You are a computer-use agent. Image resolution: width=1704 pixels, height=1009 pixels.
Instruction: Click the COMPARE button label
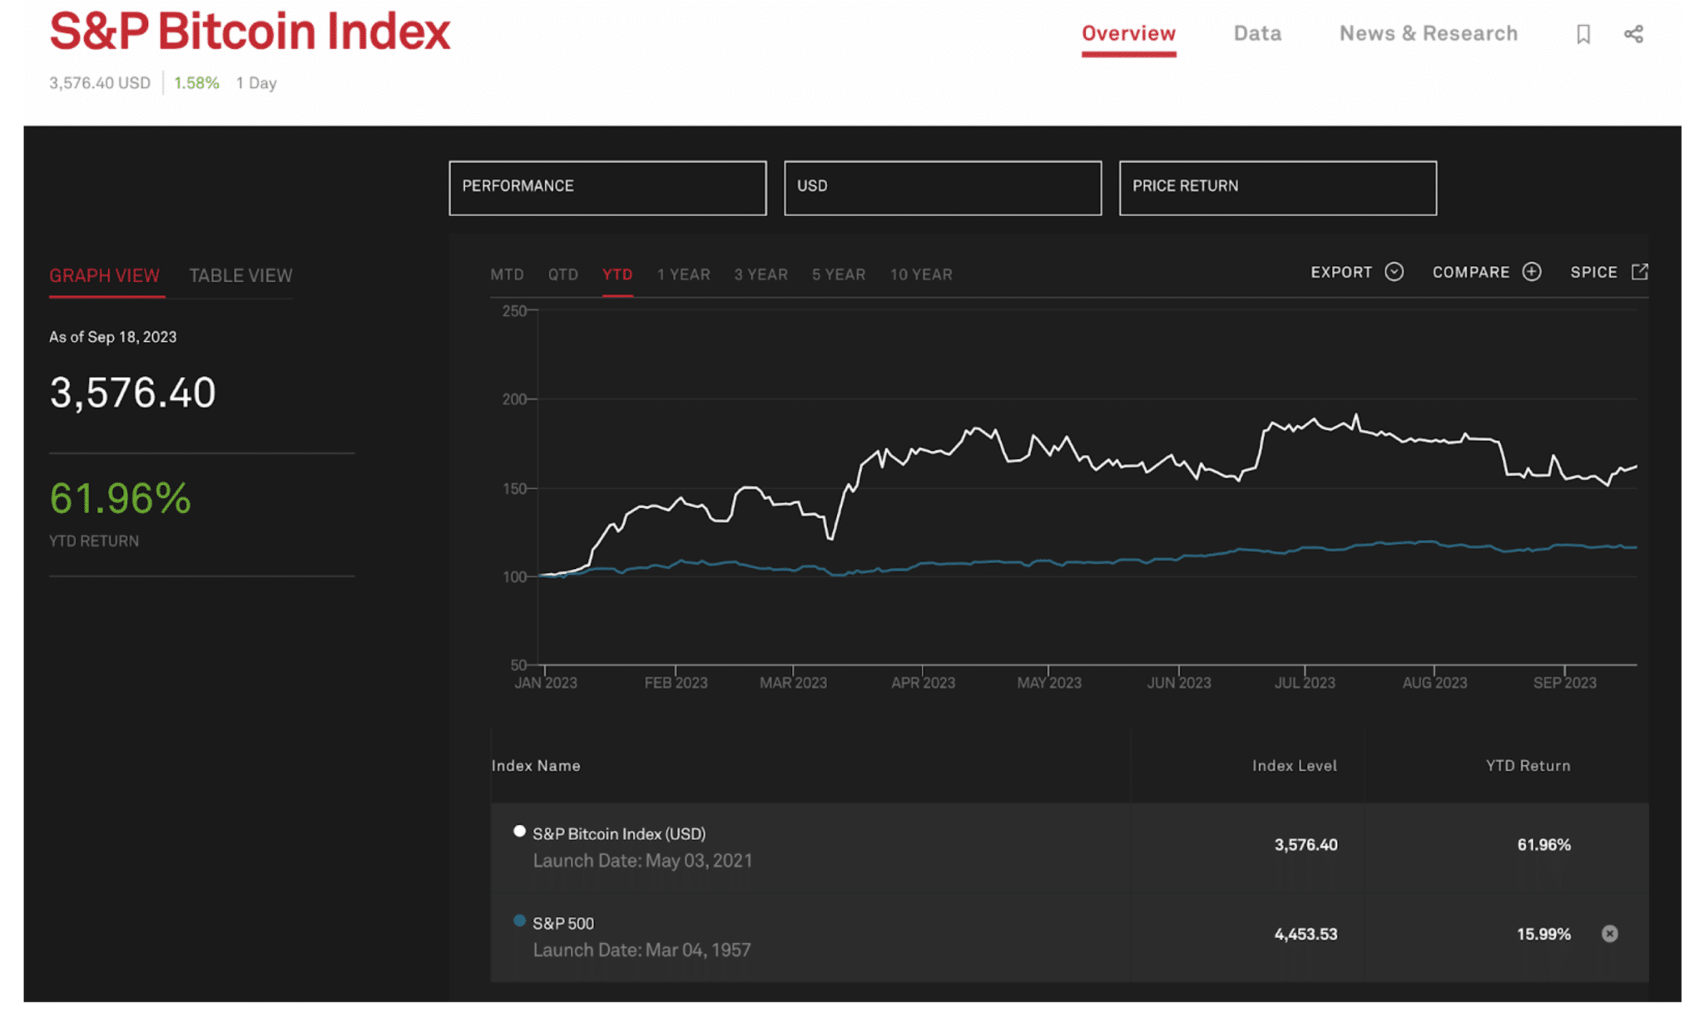click(1470, 272)
